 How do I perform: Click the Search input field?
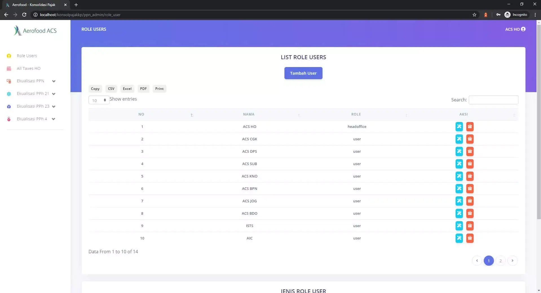pyautogui.click(x=493, y=100)
